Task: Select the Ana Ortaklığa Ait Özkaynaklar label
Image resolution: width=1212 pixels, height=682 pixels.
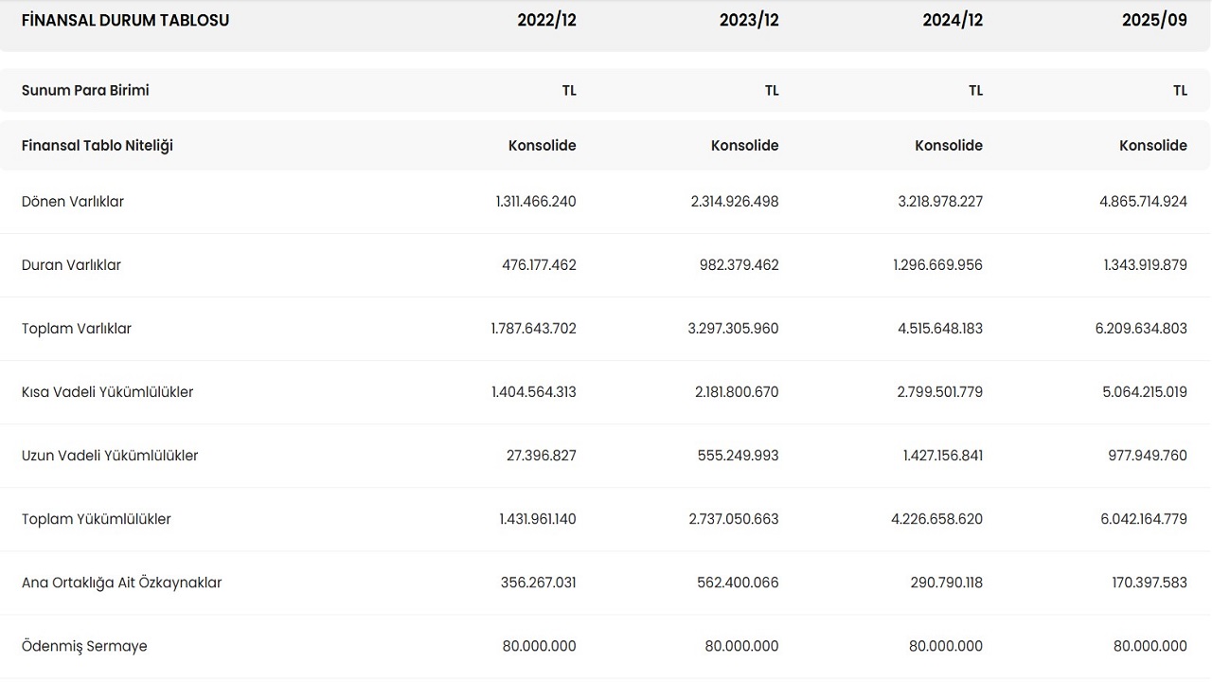Action: point(121,583)
